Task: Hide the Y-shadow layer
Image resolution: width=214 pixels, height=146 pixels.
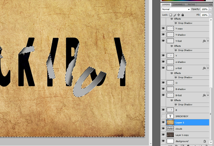Action: click(163, 35)
